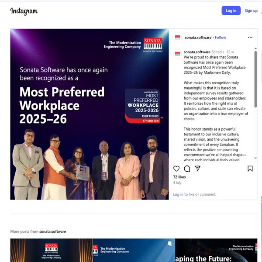Open the sonata.software username in caption
The height and width of the screenshot is (262, 262).
[197, 52]
